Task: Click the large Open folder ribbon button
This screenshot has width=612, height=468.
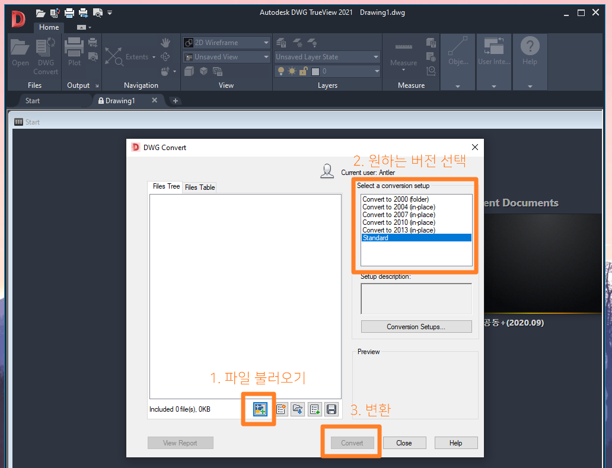Action: (20, 52)
